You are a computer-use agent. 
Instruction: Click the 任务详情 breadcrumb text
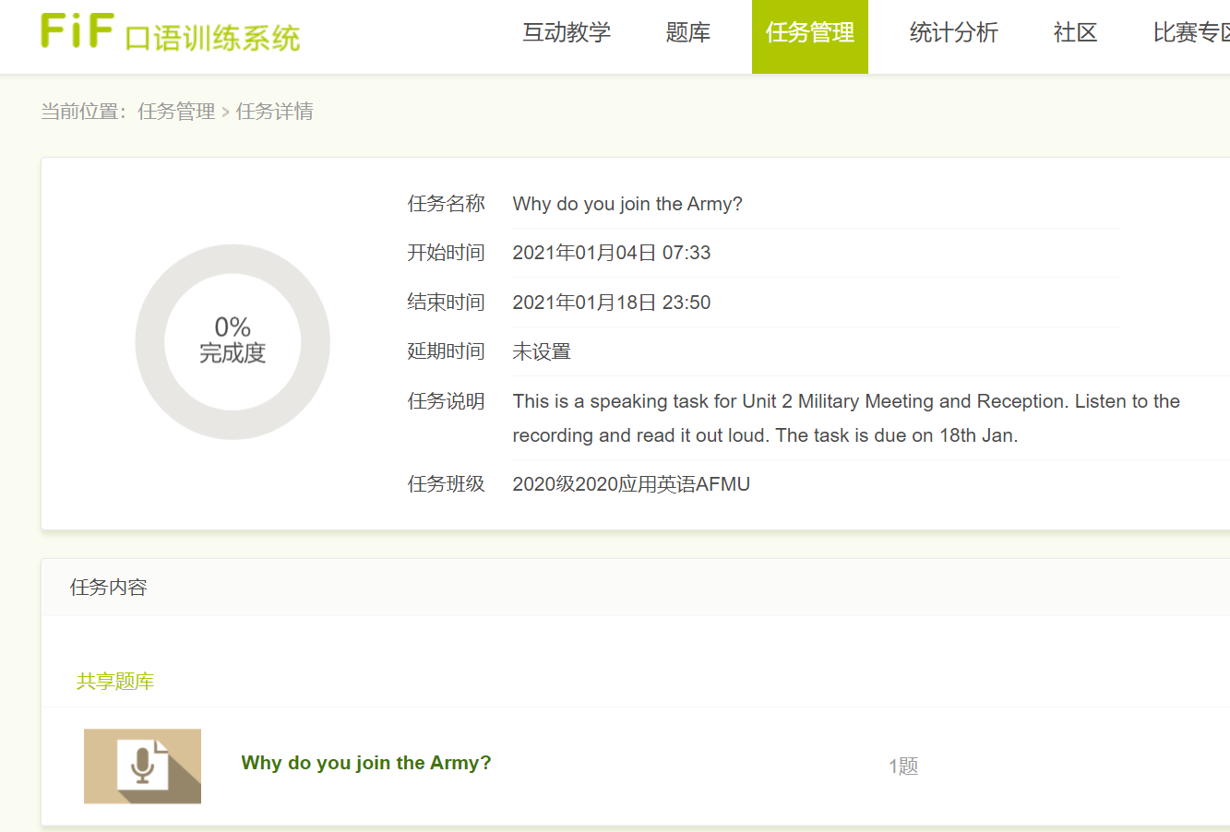[x=275, y=112]
